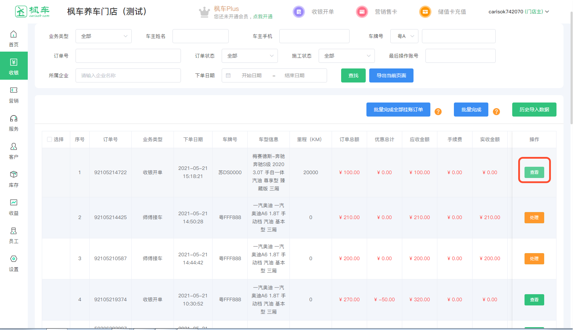Viewport: 573px width, 330px height.
Task: Click help icon beside 批量完成全部挂账订单
Action: point(438,112)
